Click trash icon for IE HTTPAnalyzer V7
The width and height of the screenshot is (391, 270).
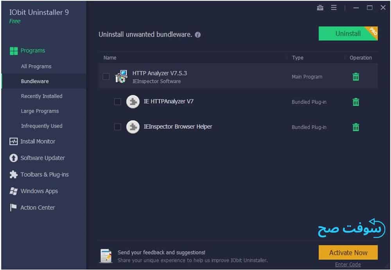click(356, 102)
